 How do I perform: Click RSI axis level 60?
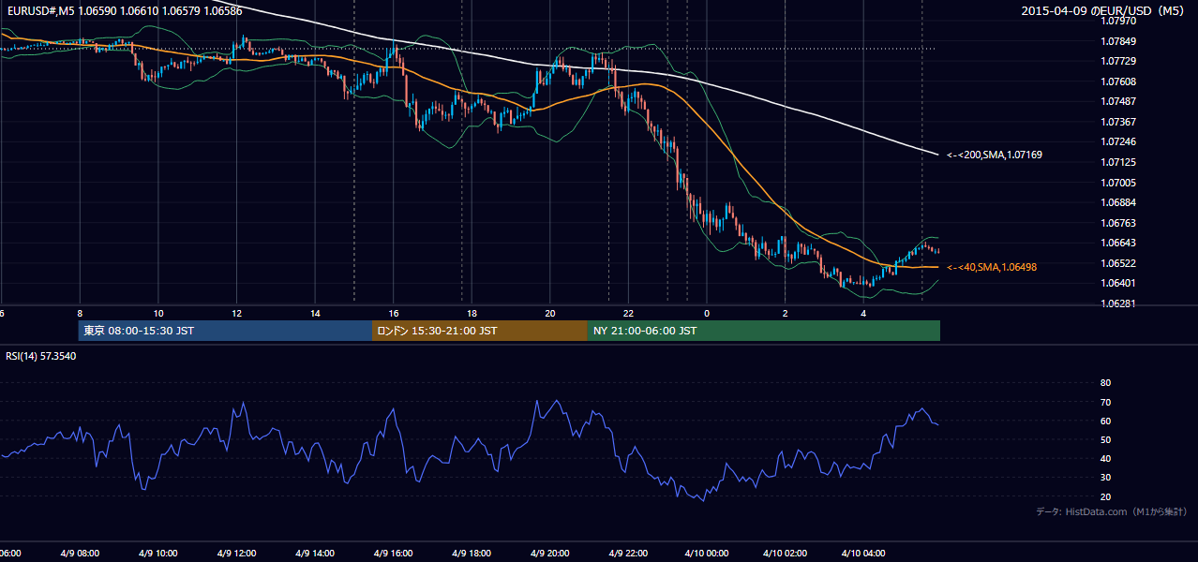click(x=1105, y=421)
